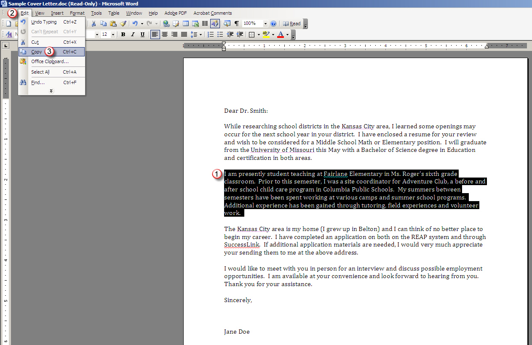Expand the Edit menu hidden items chevron
This screenshot has width=532, height=345.
51,90
